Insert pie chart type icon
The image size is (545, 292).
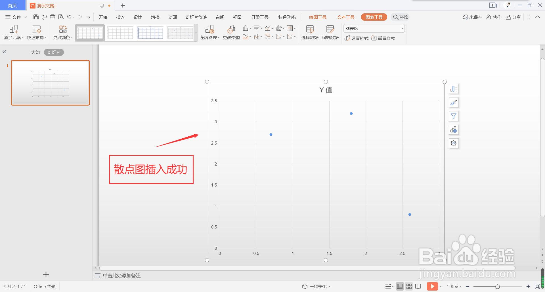coord(268,37)
